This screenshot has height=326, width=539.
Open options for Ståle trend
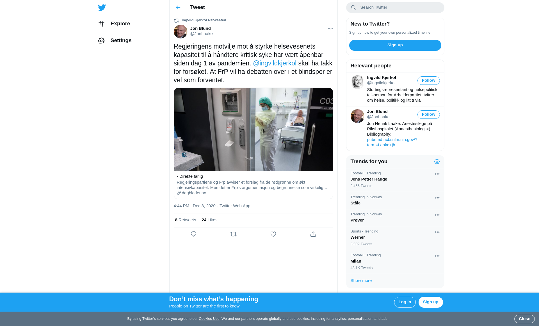437,198
